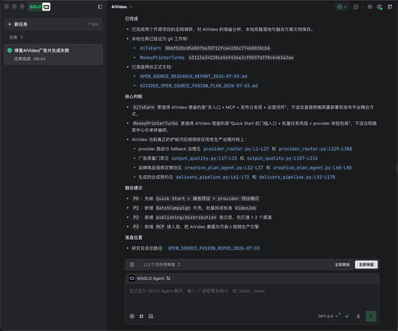Click into the SOLO Agent chat input field
The width and height of the screenshot is (398, 331).
pos(252,297)
